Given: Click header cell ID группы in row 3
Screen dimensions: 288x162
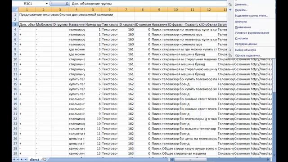Looking at the screenshot, I should click(x=60, y=24).
